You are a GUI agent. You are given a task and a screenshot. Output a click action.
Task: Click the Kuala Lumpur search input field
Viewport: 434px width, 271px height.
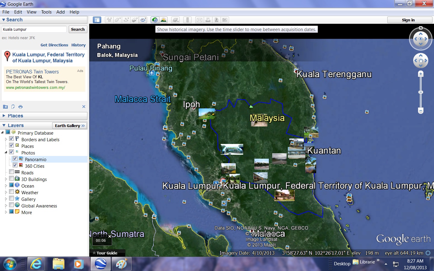coord(34,29)
